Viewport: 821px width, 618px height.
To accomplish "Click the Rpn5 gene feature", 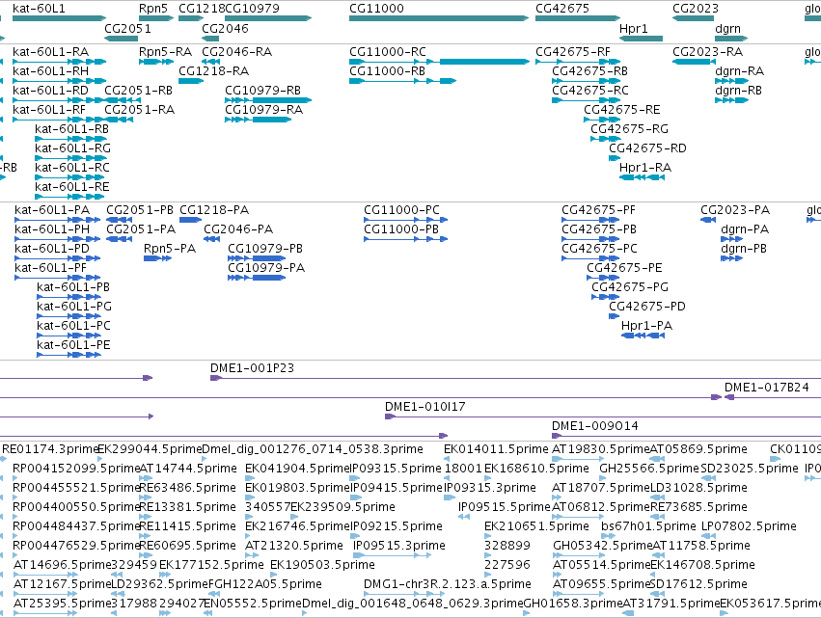I will click(156, 18).
